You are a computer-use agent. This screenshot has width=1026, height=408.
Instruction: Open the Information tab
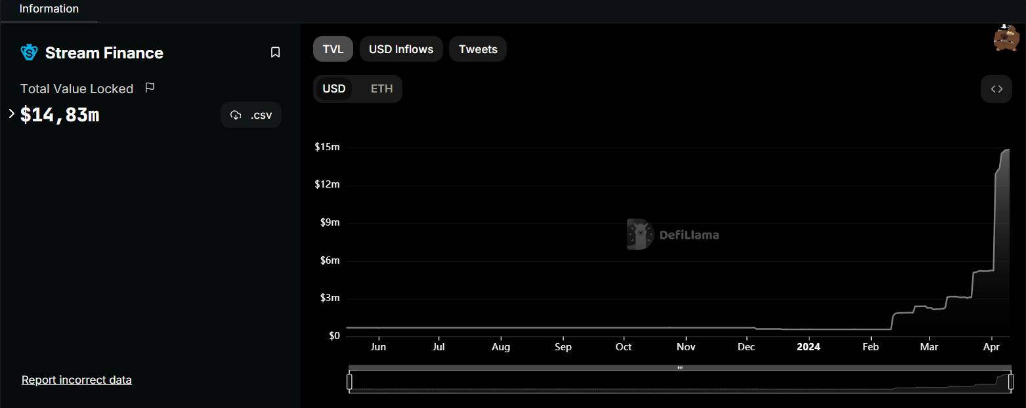pyautogui.click(x=49, y=10)
